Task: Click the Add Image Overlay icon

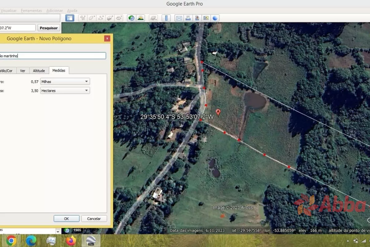Action: pyautogui.click(x=110, y=18)
